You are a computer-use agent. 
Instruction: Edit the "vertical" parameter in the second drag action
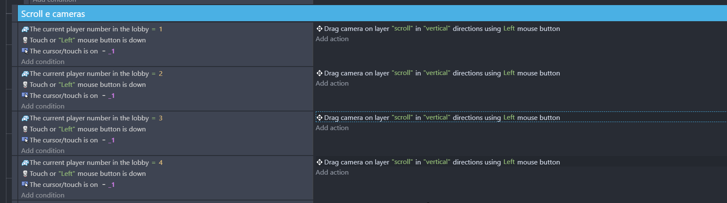coord(438,73)
